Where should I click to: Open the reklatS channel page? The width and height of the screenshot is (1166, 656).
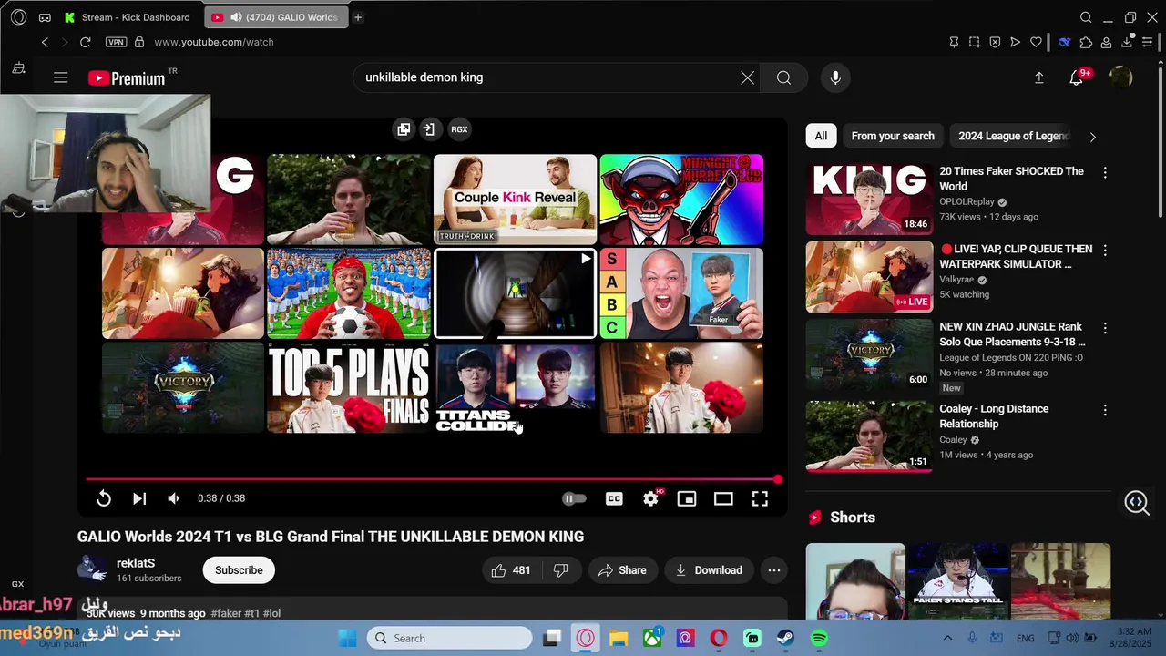coord(136,563)
